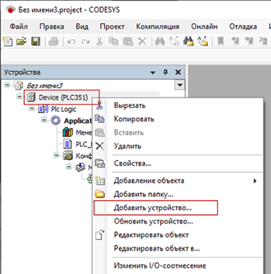
Task: Collapse the Без имени3 project root node
Action: [x=7, y=84]
